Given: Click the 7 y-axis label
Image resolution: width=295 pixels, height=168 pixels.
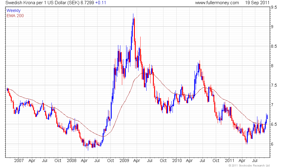Looking at the screenshot, I should click(272, 105).
